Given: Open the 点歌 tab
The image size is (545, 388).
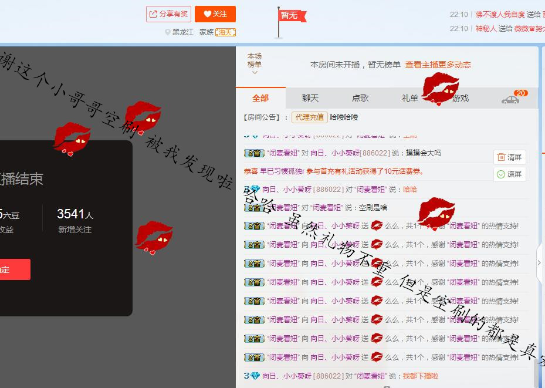Looking at the screenshot, I should point(360,98).
